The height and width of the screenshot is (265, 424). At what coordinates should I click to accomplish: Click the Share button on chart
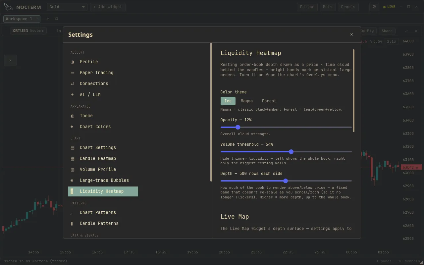point(387,31)
